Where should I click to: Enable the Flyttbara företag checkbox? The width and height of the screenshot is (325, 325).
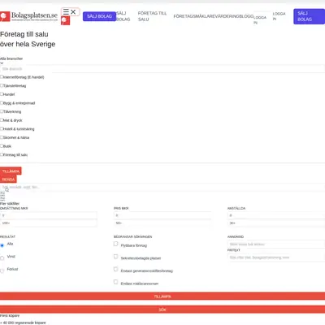115,244
